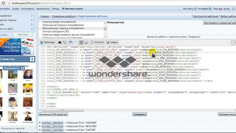The height and width of the screenshot is (133, 236).
Task: Click code editor horizontal scrollbar thumb
Action: [63, 110]
